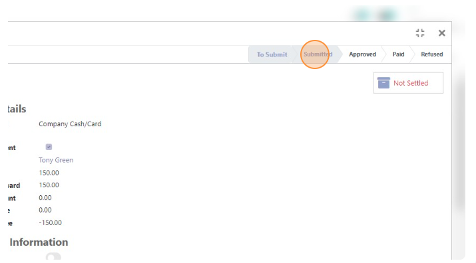Viewport: 476px width, 263px height.
Task: Toggle the switch below the Information heading
Action: 53,256
